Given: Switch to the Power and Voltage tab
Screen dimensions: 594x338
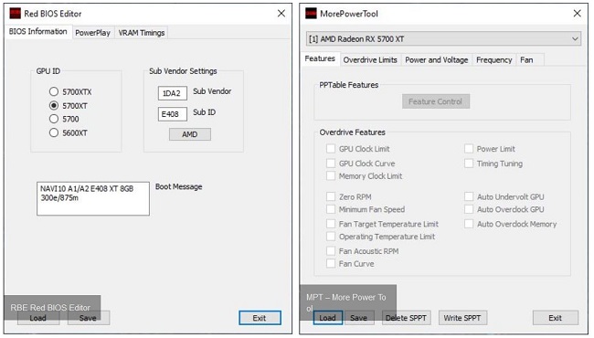Looking at the screenshot, I should [x=437, y=59].
